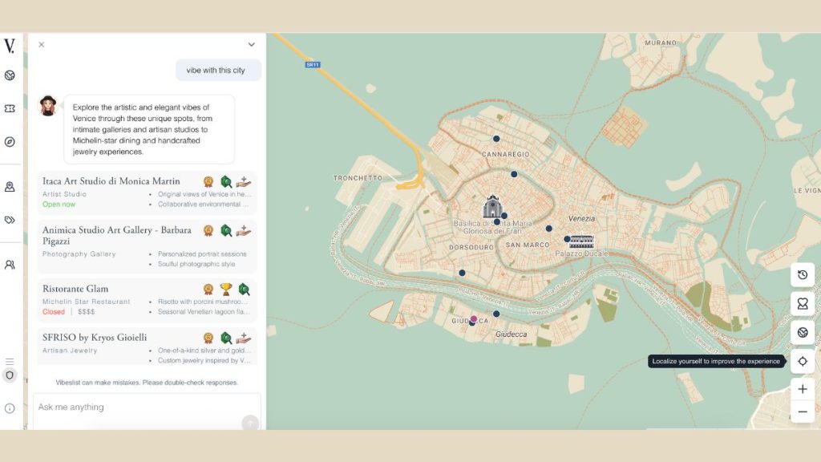Open the hamburger menu lines in sidebar

coord(10,362)
